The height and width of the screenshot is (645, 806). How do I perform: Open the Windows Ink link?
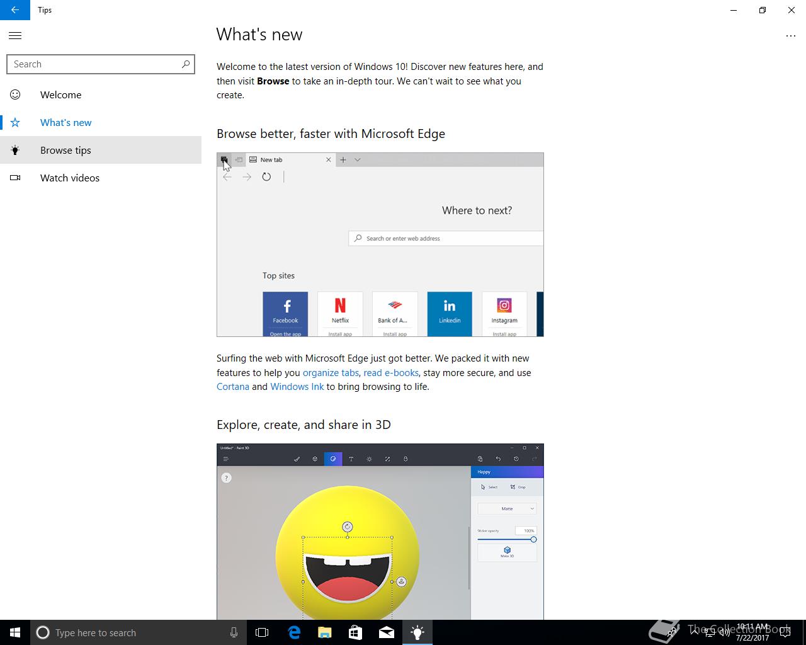click(297, 387)
